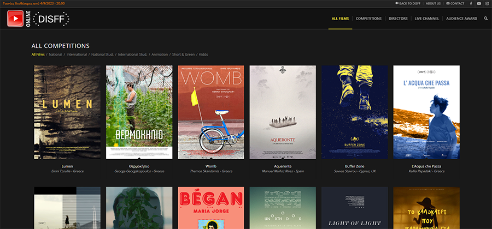This screenshot has width=492, height=229.
Task: Select text Savvas Stavrou - Cyprus, UK
Action: pos(355,171)
